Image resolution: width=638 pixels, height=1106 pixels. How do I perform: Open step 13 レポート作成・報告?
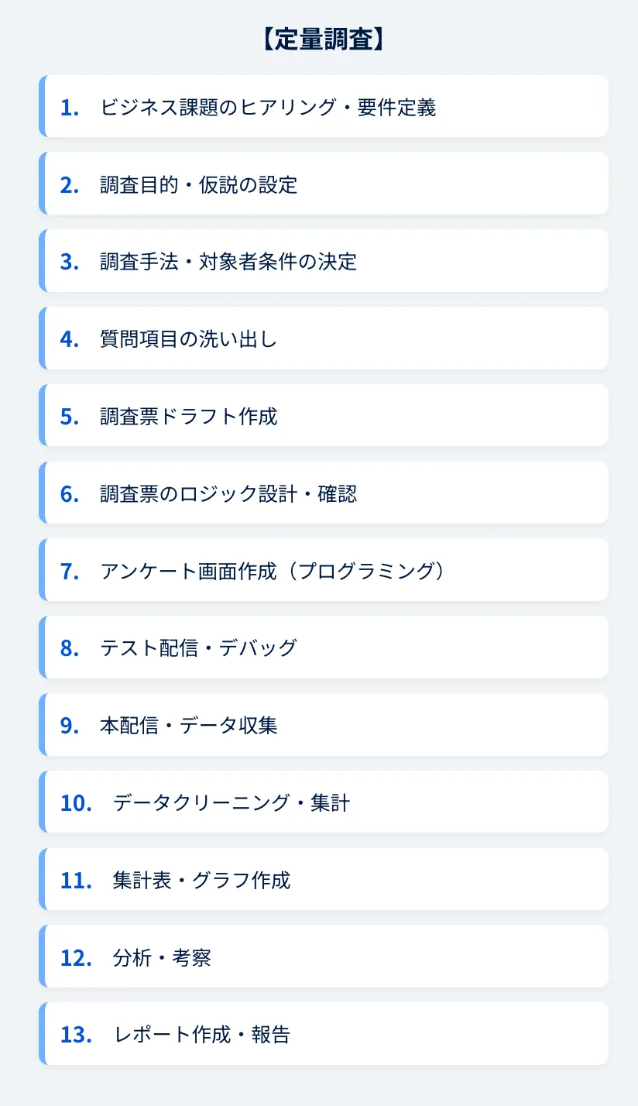coord(201,1034)
